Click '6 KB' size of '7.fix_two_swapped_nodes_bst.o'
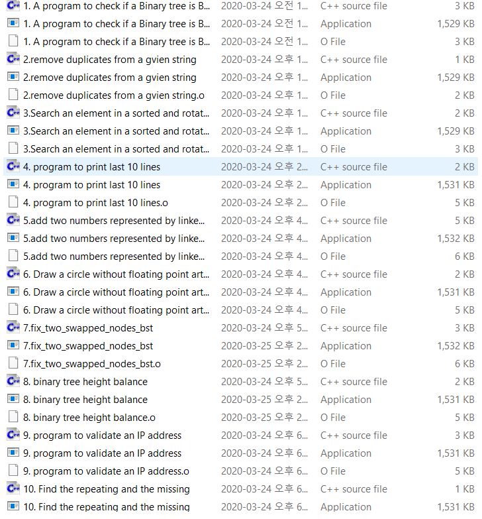The height and width of the screenshot is (519, 482). [465, 363]
